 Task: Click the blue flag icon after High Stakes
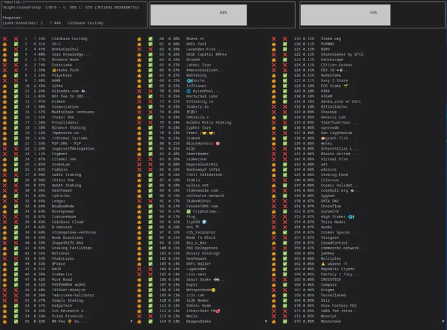tap(351, 216)
